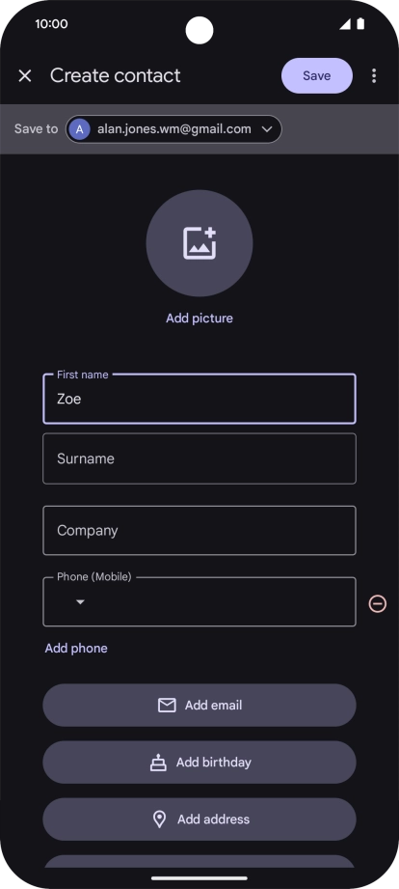The width and height of the screenshot is (399, 889).
Task: Close the Create contact screen with X
Action: click(x=25, y=75)
